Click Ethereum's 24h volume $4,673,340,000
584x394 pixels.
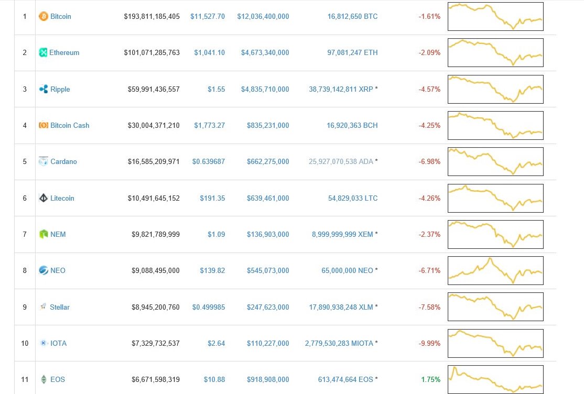[x=265, y=52]
